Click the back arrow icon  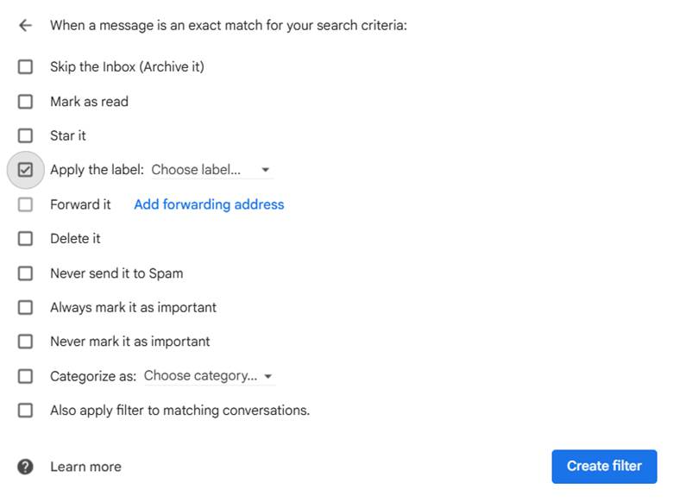click(25, 26)
